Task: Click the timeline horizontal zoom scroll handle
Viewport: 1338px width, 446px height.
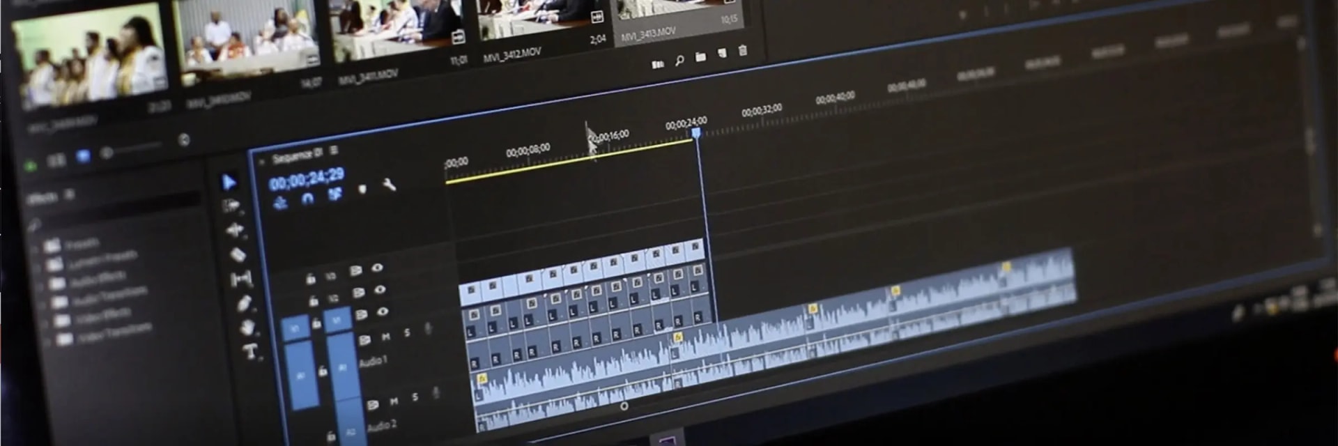Action: (624, 406)
